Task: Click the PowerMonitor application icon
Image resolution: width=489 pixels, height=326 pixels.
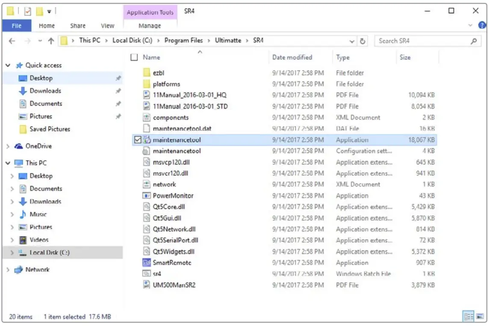Action: pos(147,196)
